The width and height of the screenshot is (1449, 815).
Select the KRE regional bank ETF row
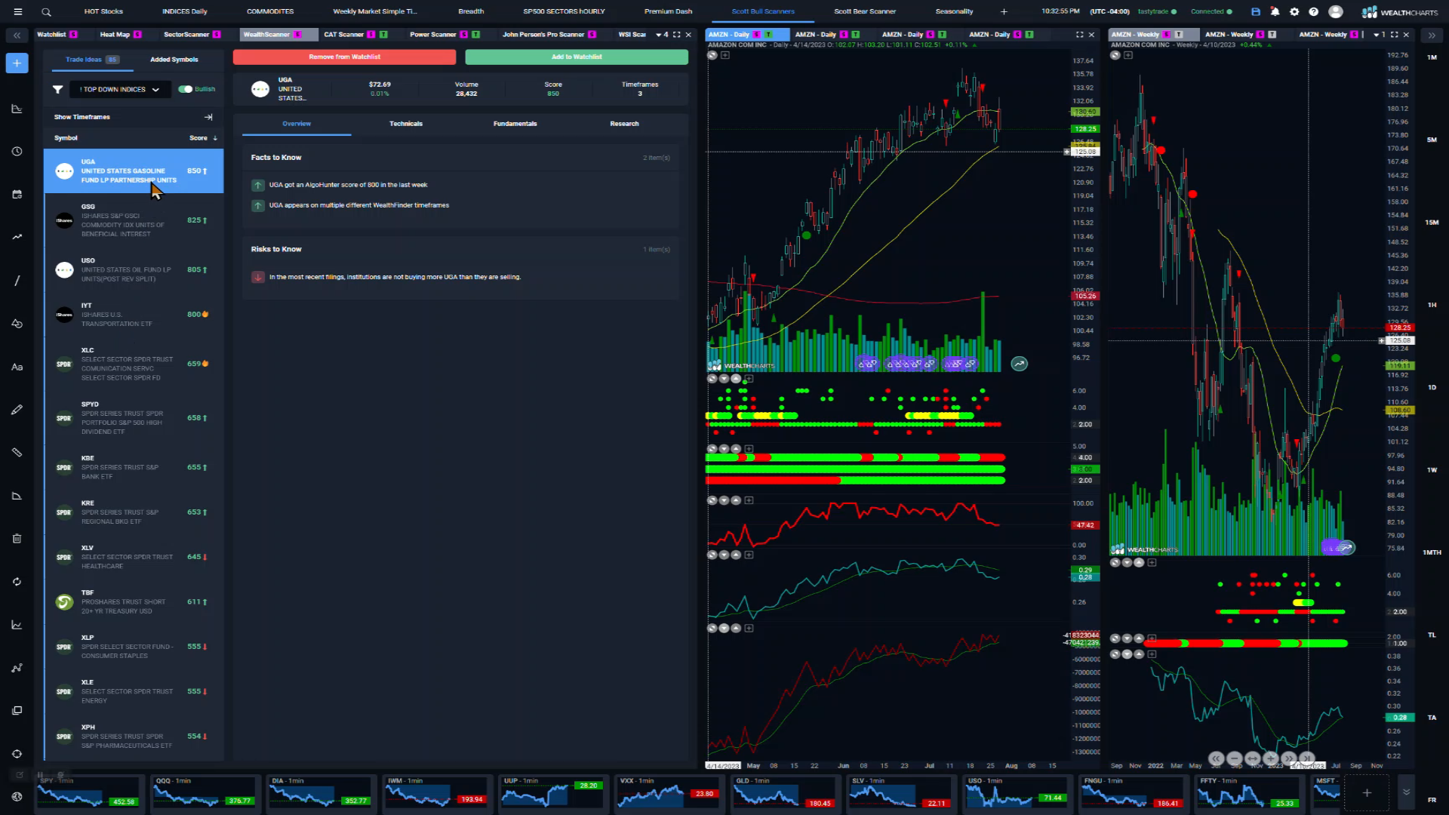pos(134,512)
